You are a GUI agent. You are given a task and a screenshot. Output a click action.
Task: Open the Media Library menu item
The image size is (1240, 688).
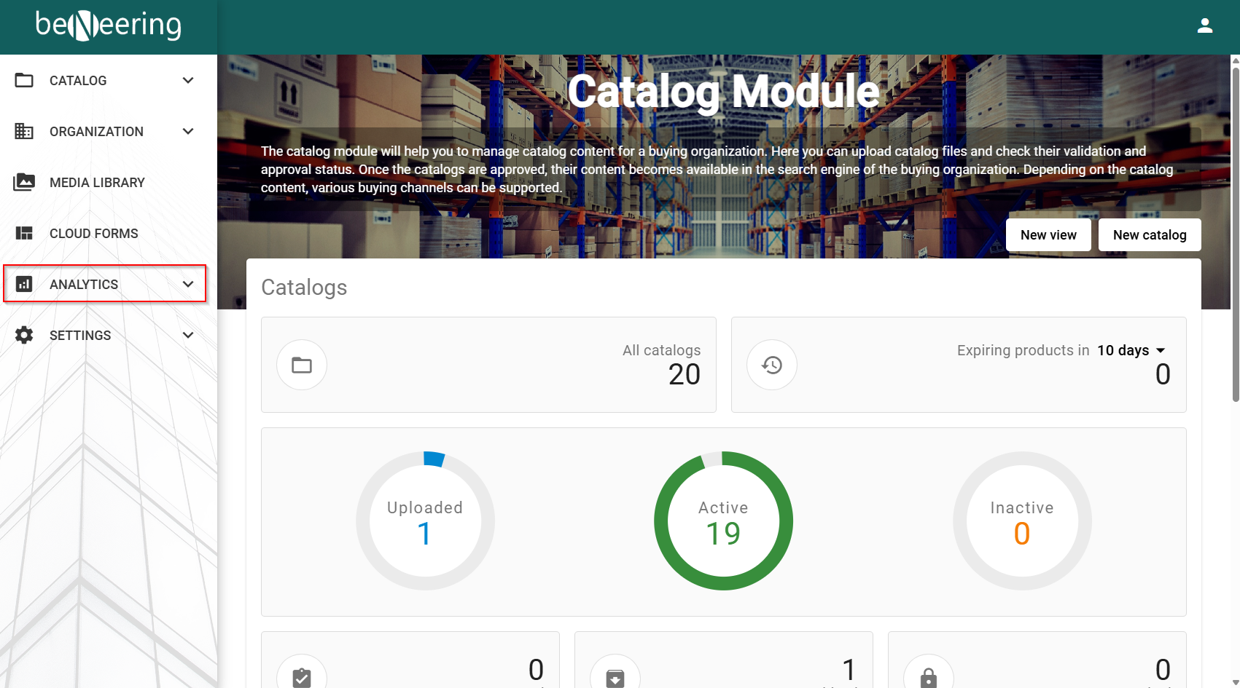coord(97,182)
